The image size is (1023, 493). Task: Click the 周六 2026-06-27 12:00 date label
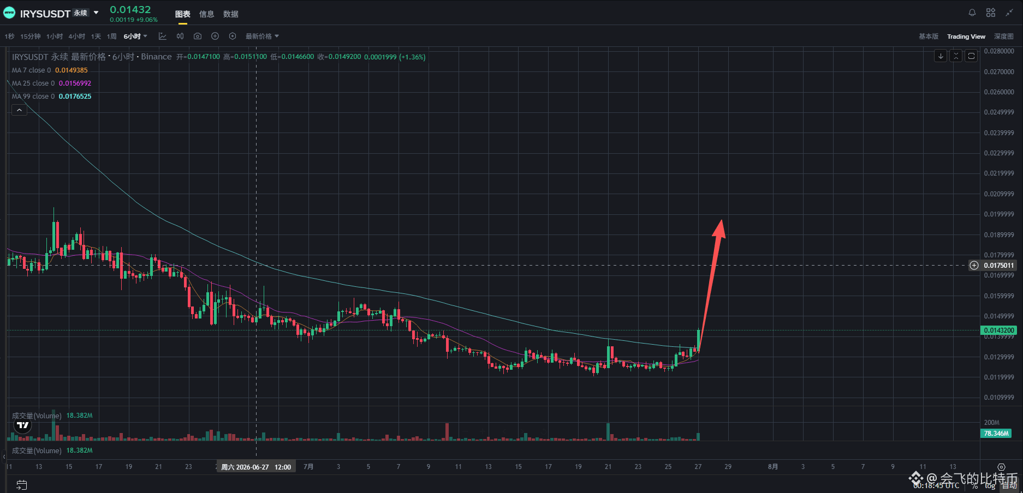coord(256,467)
